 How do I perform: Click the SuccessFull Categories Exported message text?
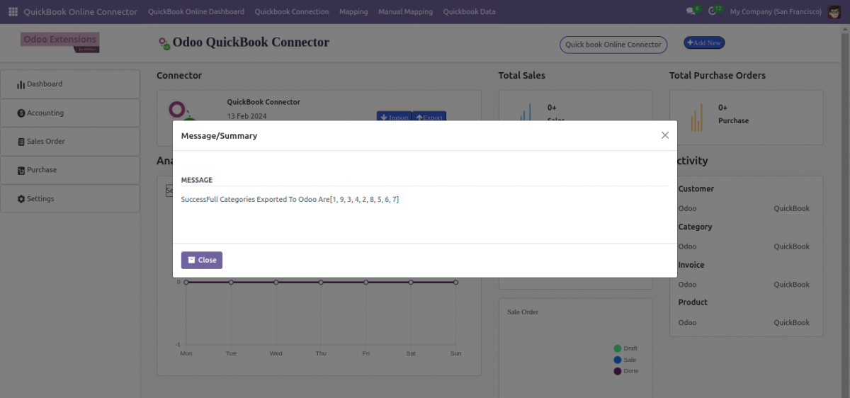pyautogui.click(x=290, y=200)
